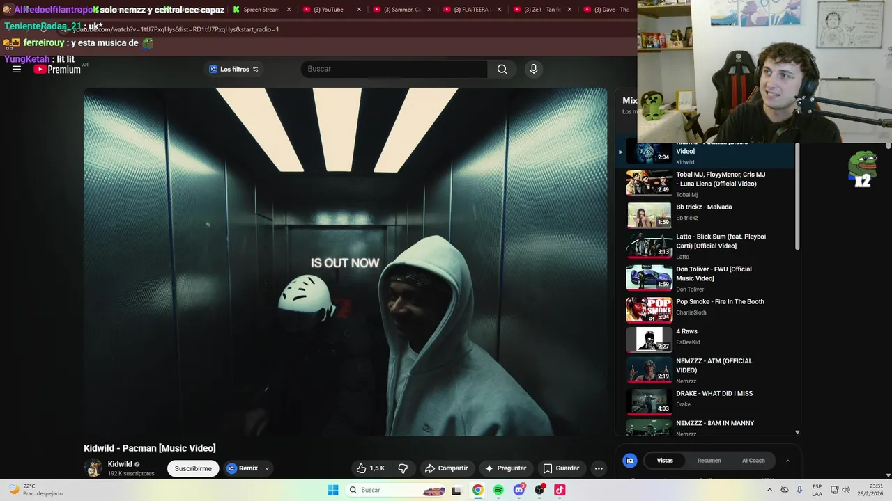The image size is (892, 501).
Task: Switch to the Dave browser tab
Action: (x=606, y=10)
